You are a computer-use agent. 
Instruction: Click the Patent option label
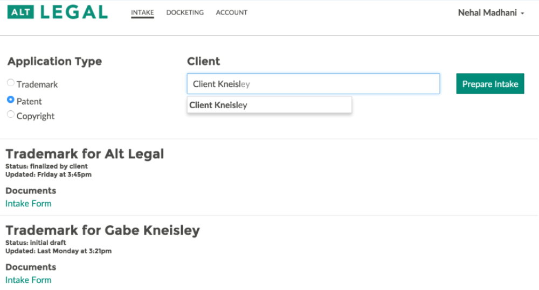29,102
